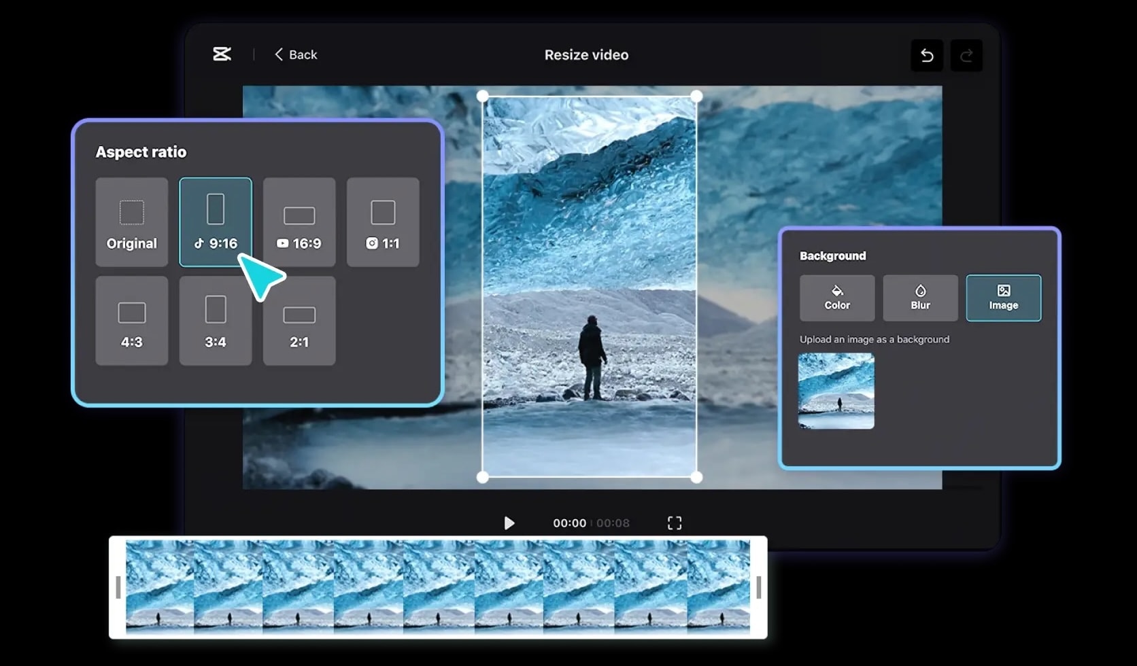Viewport: 1137px width, 666px height.
Task: Click the top-left crop corner handle
Action: click(x=483, y=97)
